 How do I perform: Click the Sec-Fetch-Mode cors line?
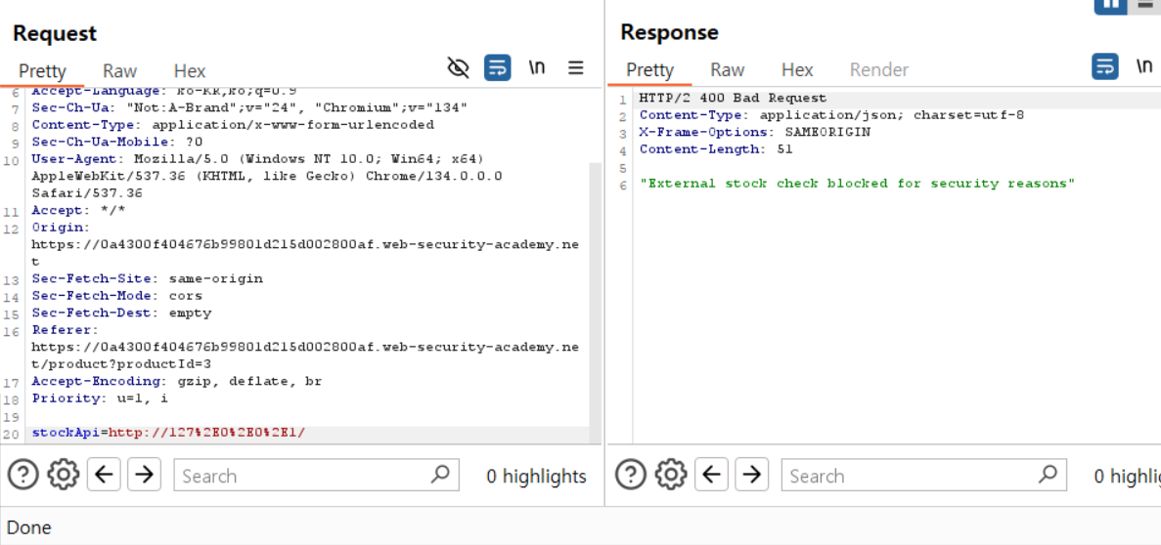coord(117,296)
